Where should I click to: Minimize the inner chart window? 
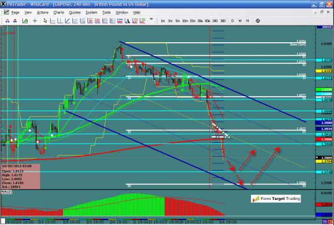[316, 12]
